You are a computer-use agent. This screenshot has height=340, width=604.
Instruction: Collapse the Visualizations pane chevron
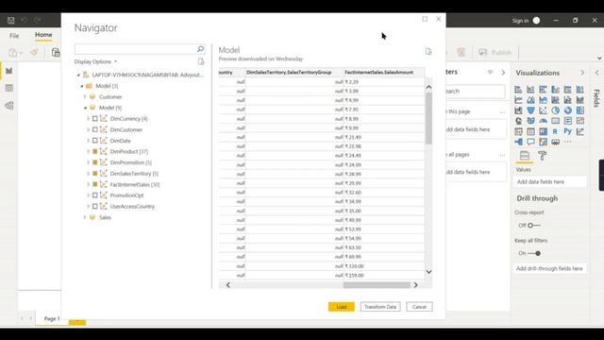tap(582, 73)
